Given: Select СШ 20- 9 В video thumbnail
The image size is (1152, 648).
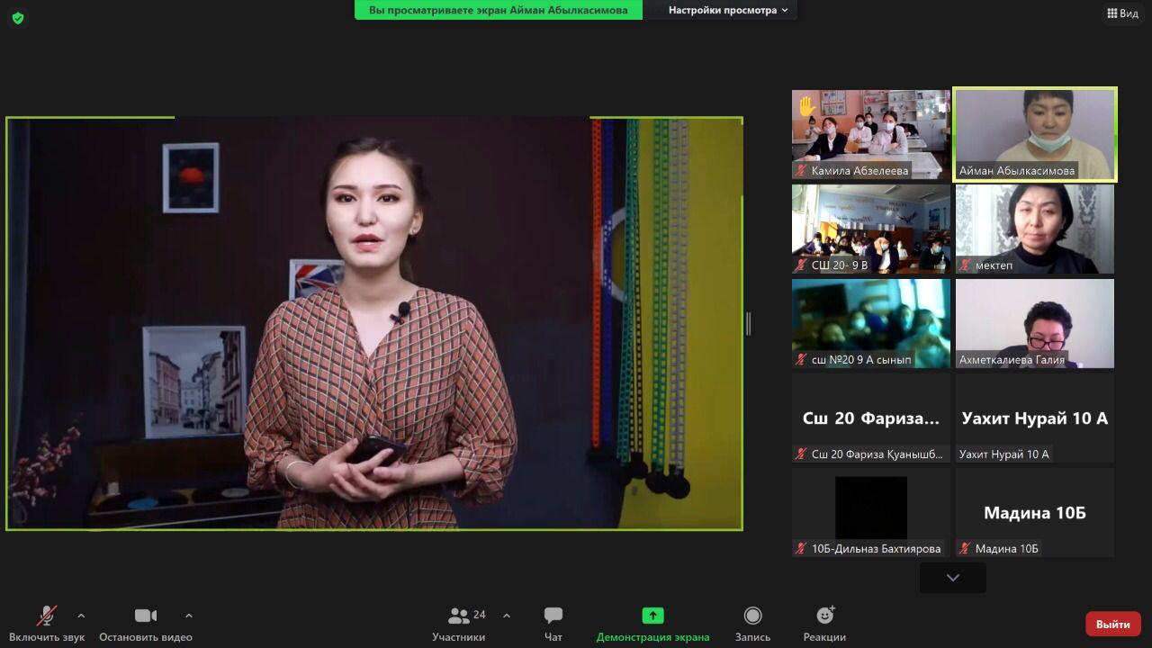Looking at the screenshot, I should (x=870, y=229).
